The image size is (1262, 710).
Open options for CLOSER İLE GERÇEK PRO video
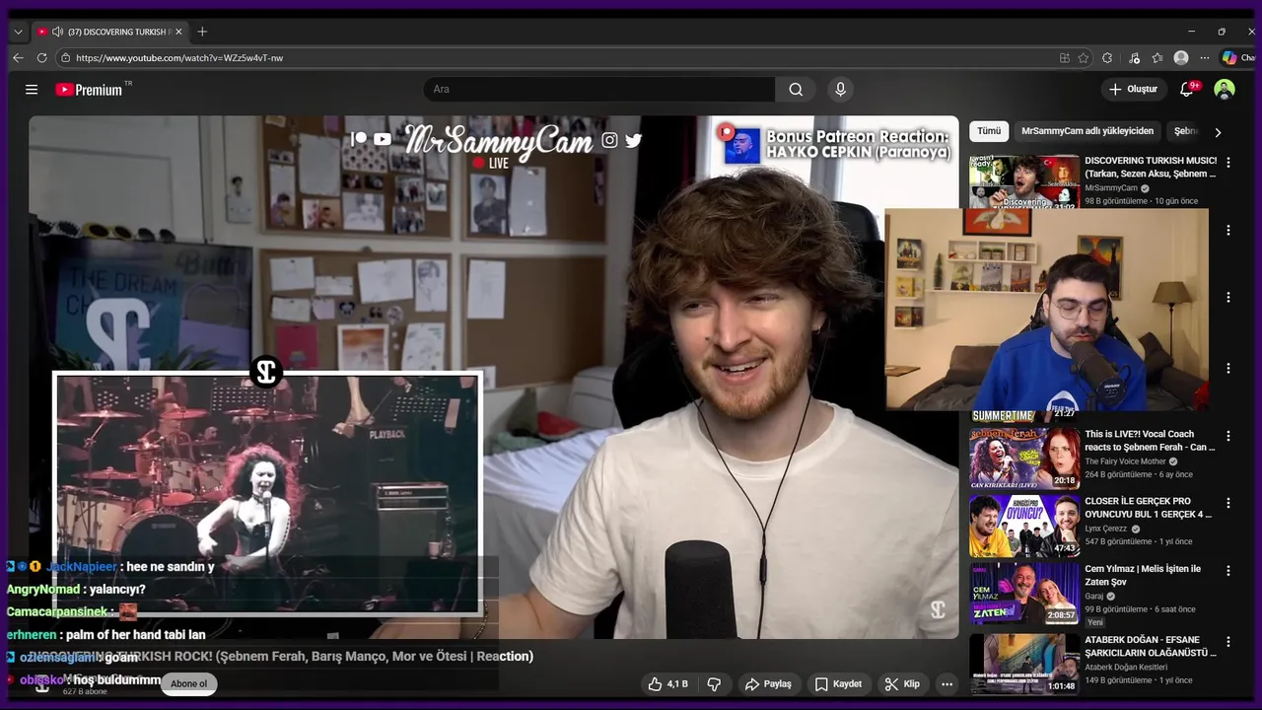1228,503
